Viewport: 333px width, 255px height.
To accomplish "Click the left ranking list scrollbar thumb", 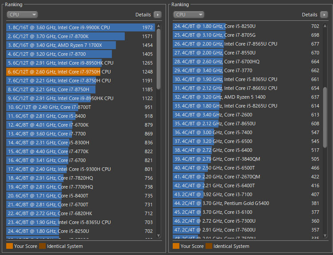I will click(159, 58).
